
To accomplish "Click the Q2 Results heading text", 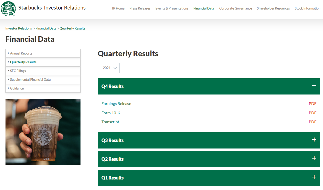I will coord(112,159).
